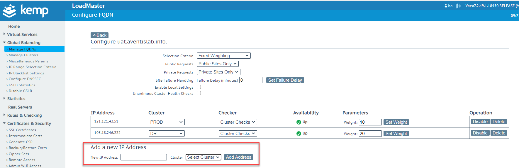Click the Checker column header
Screen dimensions: 519x168
point(228,113)
